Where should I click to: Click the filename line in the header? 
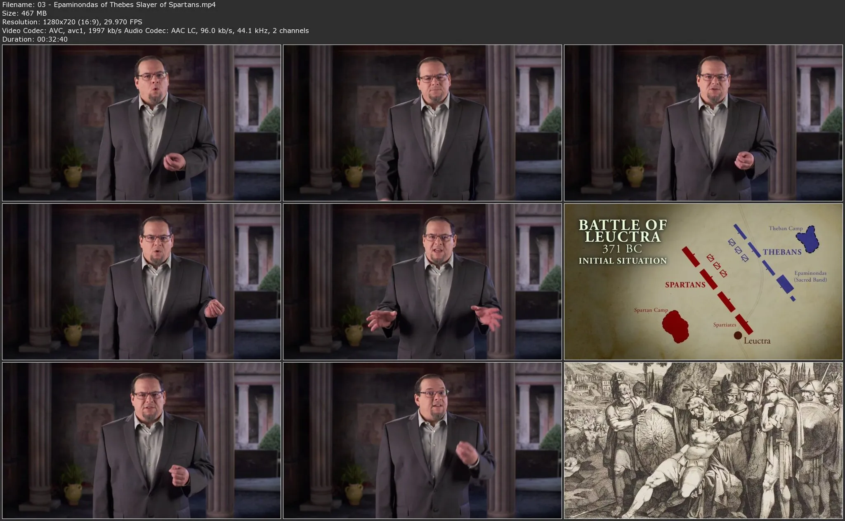tap(109, 5)
